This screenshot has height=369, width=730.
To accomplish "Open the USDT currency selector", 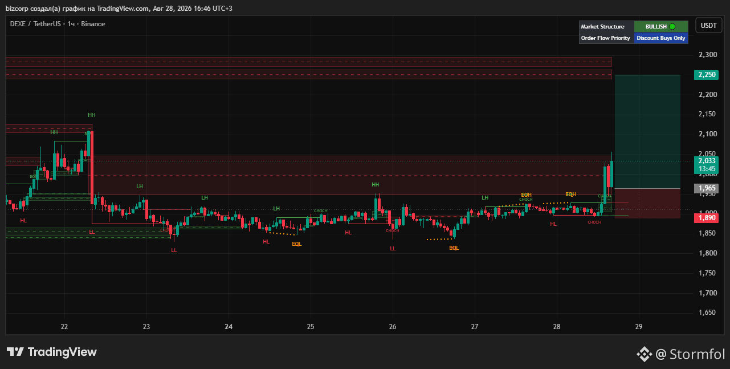I will [x=708, y=26].
